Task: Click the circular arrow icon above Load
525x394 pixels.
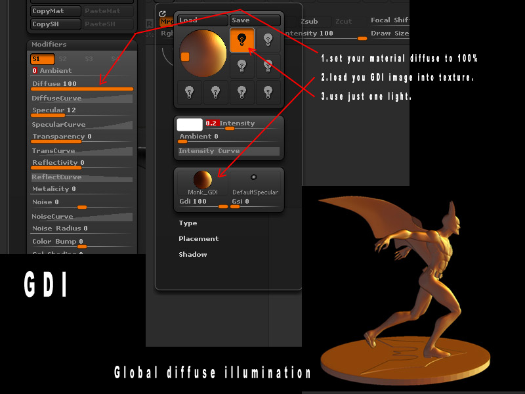Action: coord(162,14)
